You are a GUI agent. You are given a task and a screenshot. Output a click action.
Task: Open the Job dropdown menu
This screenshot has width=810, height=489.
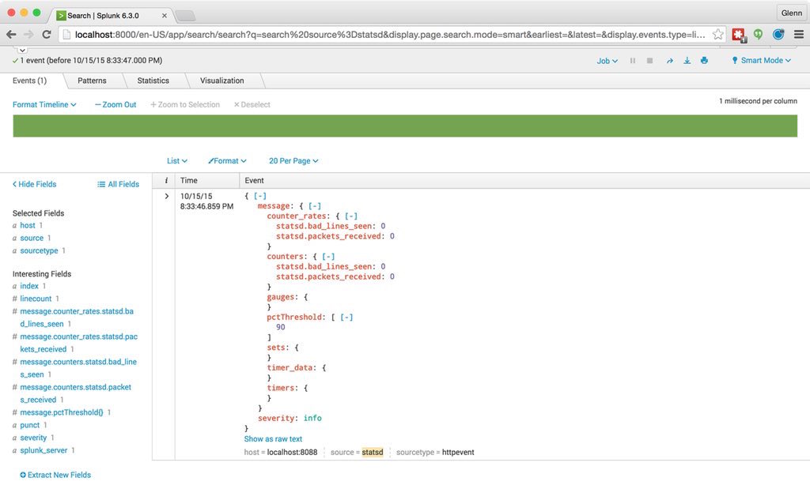(606, 60)
